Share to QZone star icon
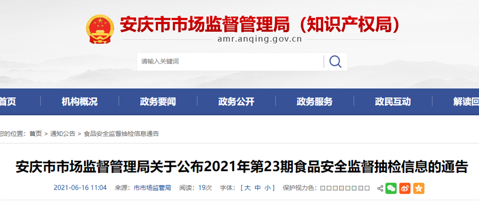The image size is (479, 206). (x=419, y=188)
